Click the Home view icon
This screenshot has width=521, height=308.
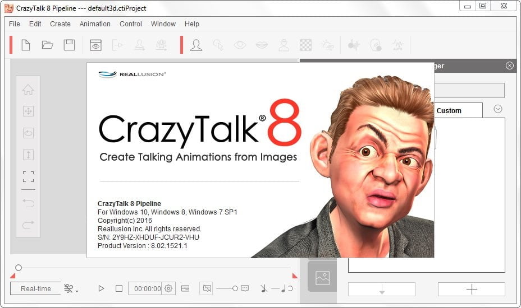tap(28, 90)
